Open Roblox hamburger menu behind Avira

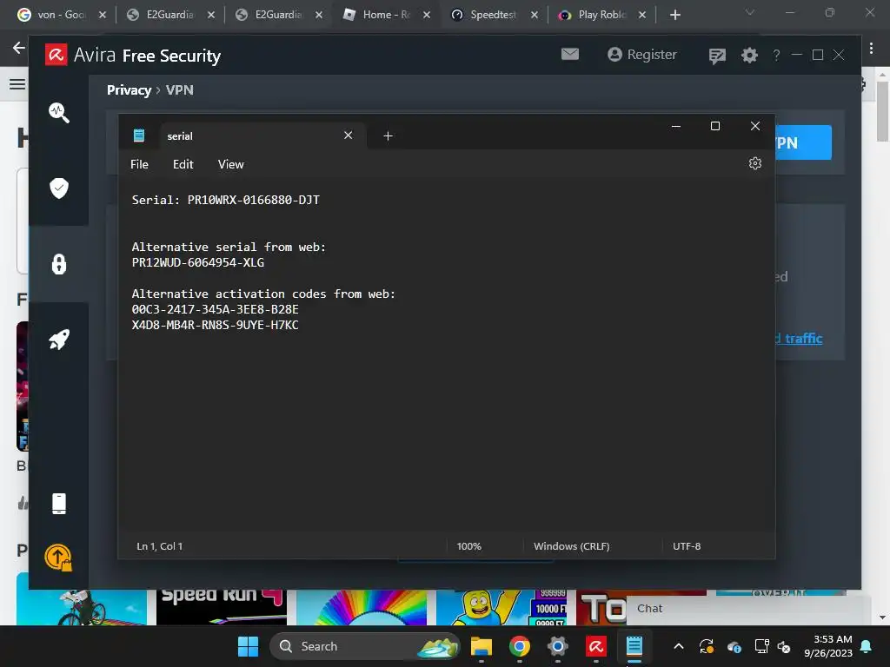click(x=17, y=84)
